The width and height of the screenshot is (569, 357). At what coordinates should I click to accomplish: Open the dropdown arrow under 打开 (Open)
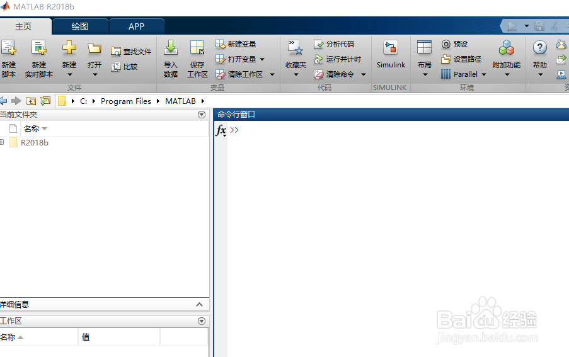click(95, 75)
